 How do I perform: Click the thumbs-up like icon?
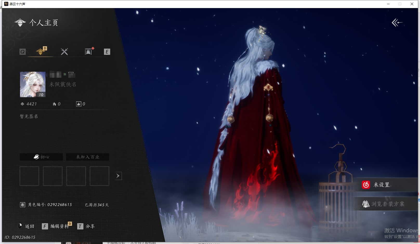[78, 104]
